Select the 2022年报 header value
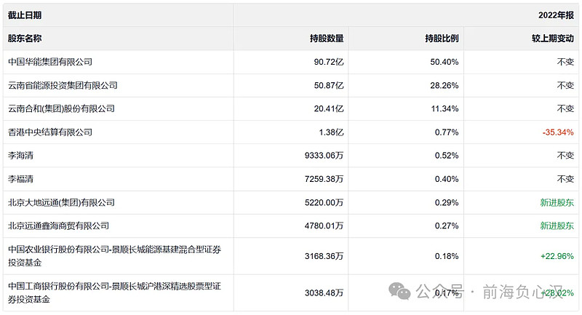The height and width of the screenshot is (315, 582). (556, 15)
